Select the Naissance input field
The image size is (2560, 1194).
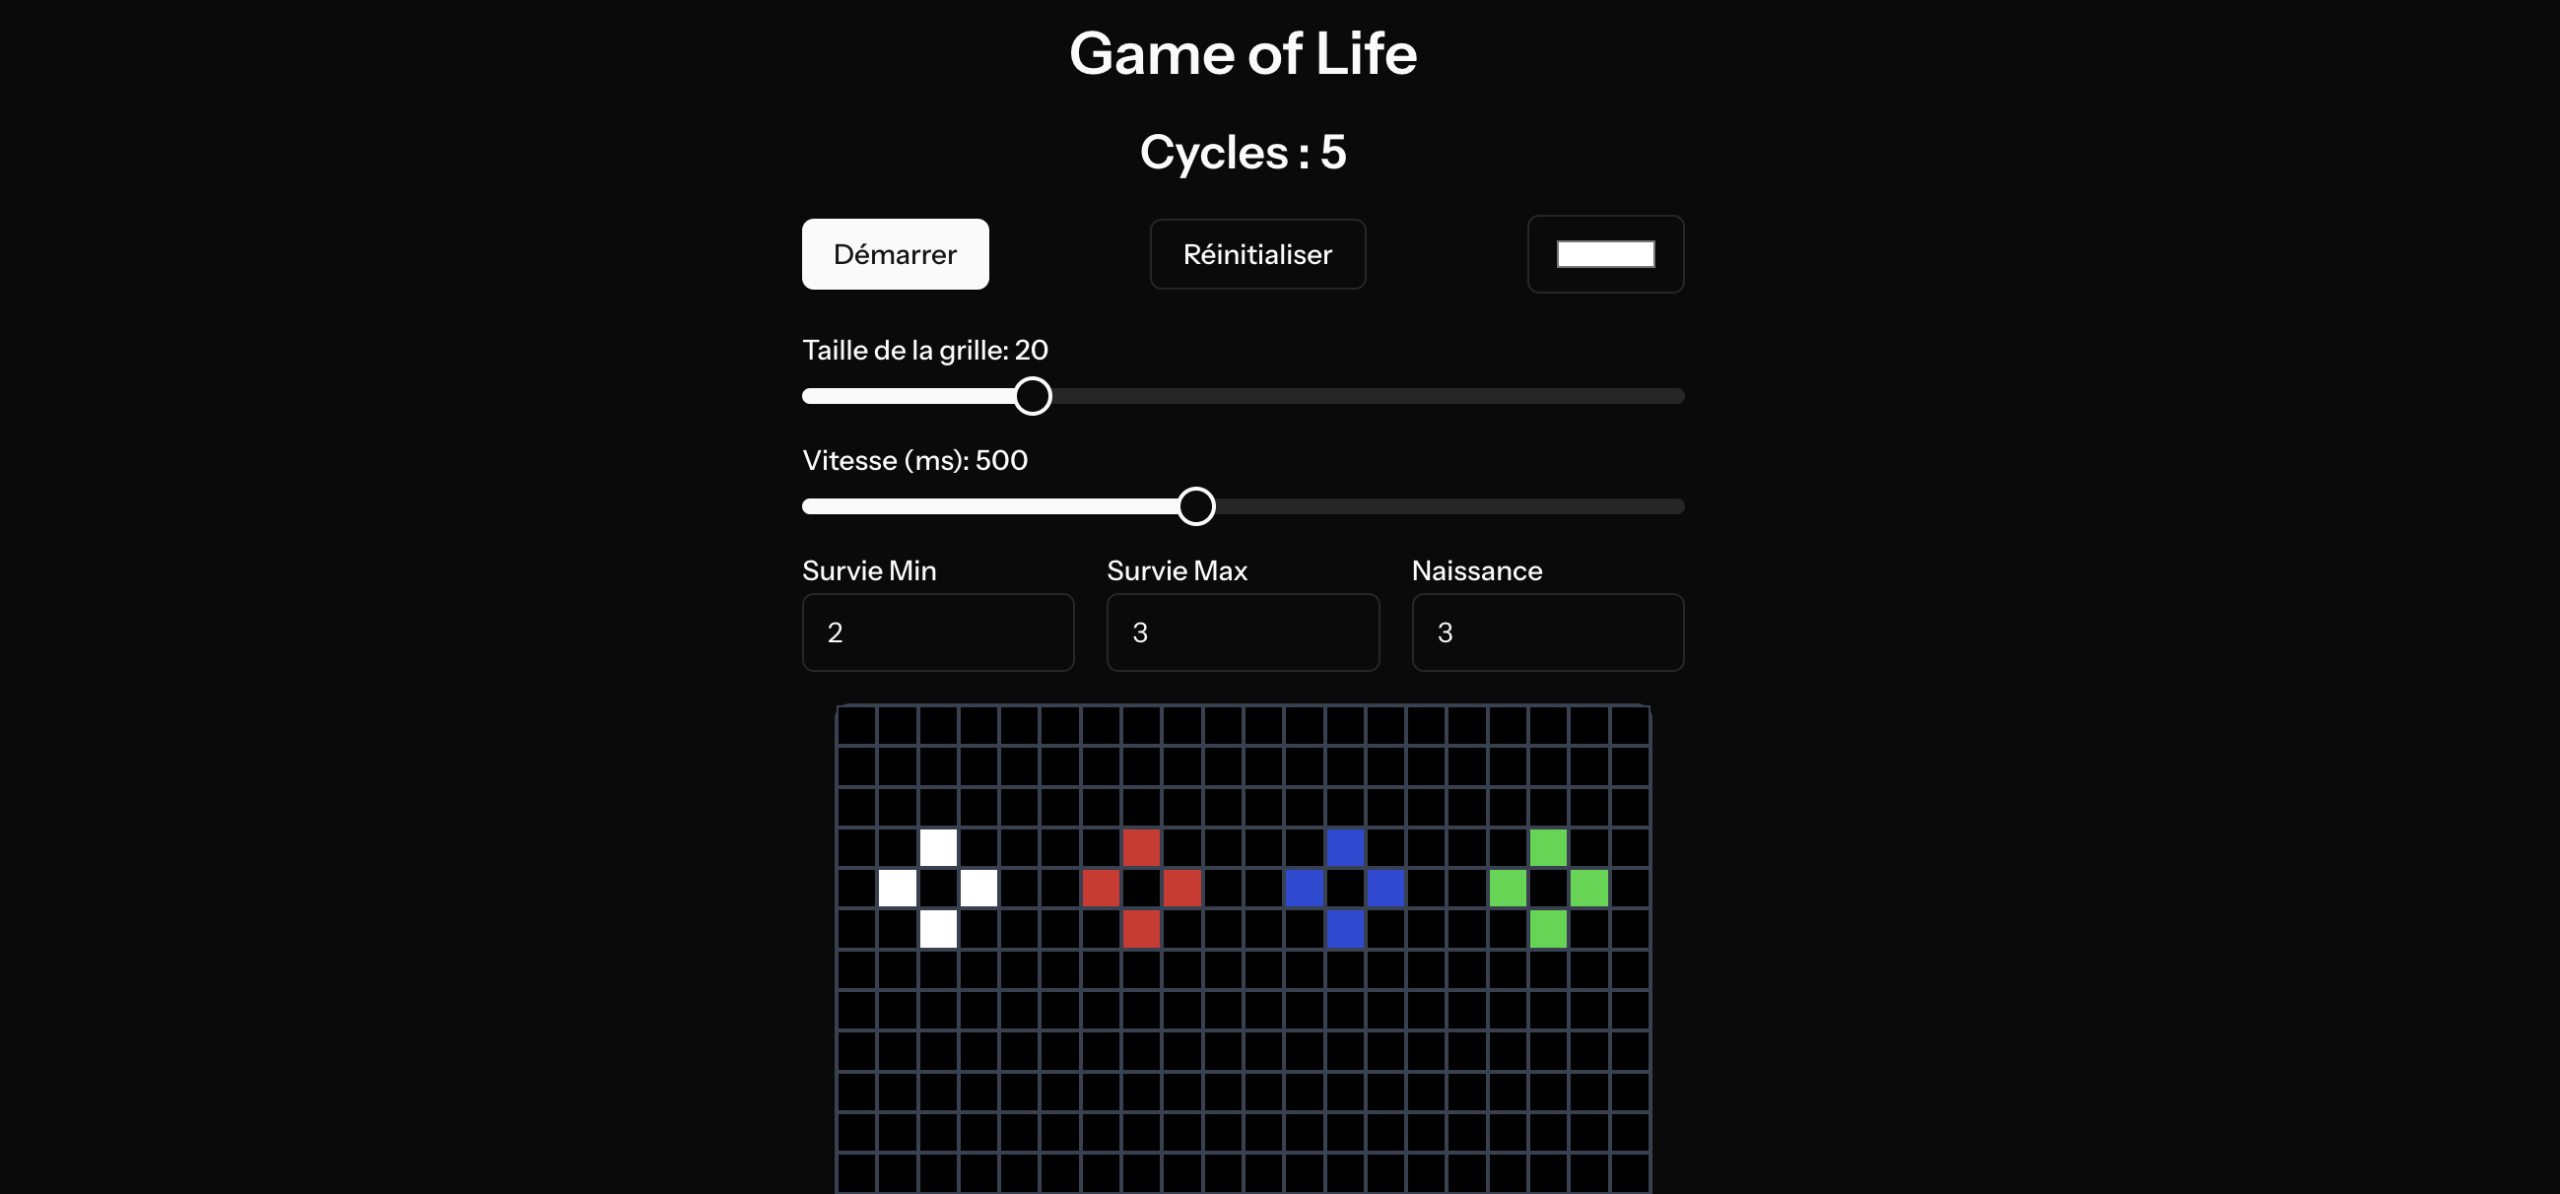point(1547,632)
